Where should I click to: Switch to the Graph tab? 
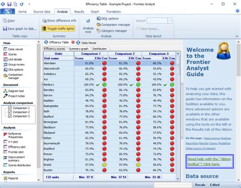pos(95,12)
